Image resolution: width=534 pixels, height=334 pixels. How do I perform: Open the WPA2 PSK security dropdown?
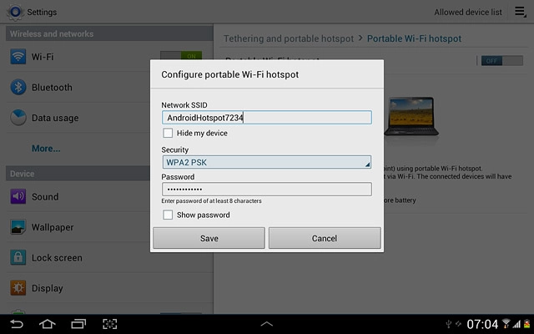(266, 162)
